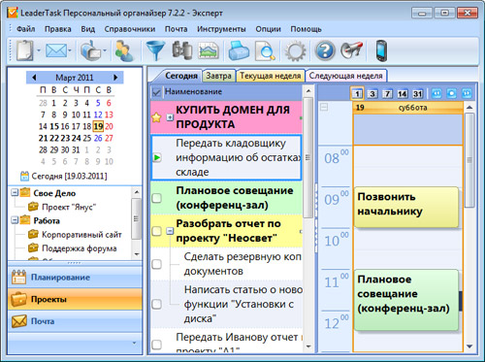Collapse the Свое Дело project node

pos(15,193)
